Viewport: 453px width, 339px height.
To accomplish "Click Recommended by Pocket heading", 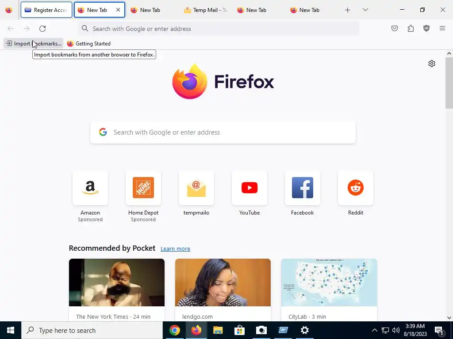I will click(112, 248).
